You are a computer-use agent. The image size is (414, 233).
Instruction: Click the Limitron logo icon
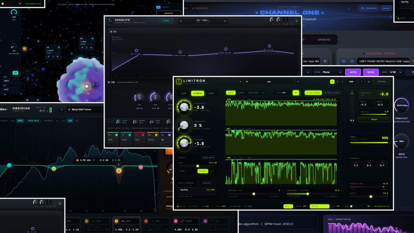pos(179,82)
